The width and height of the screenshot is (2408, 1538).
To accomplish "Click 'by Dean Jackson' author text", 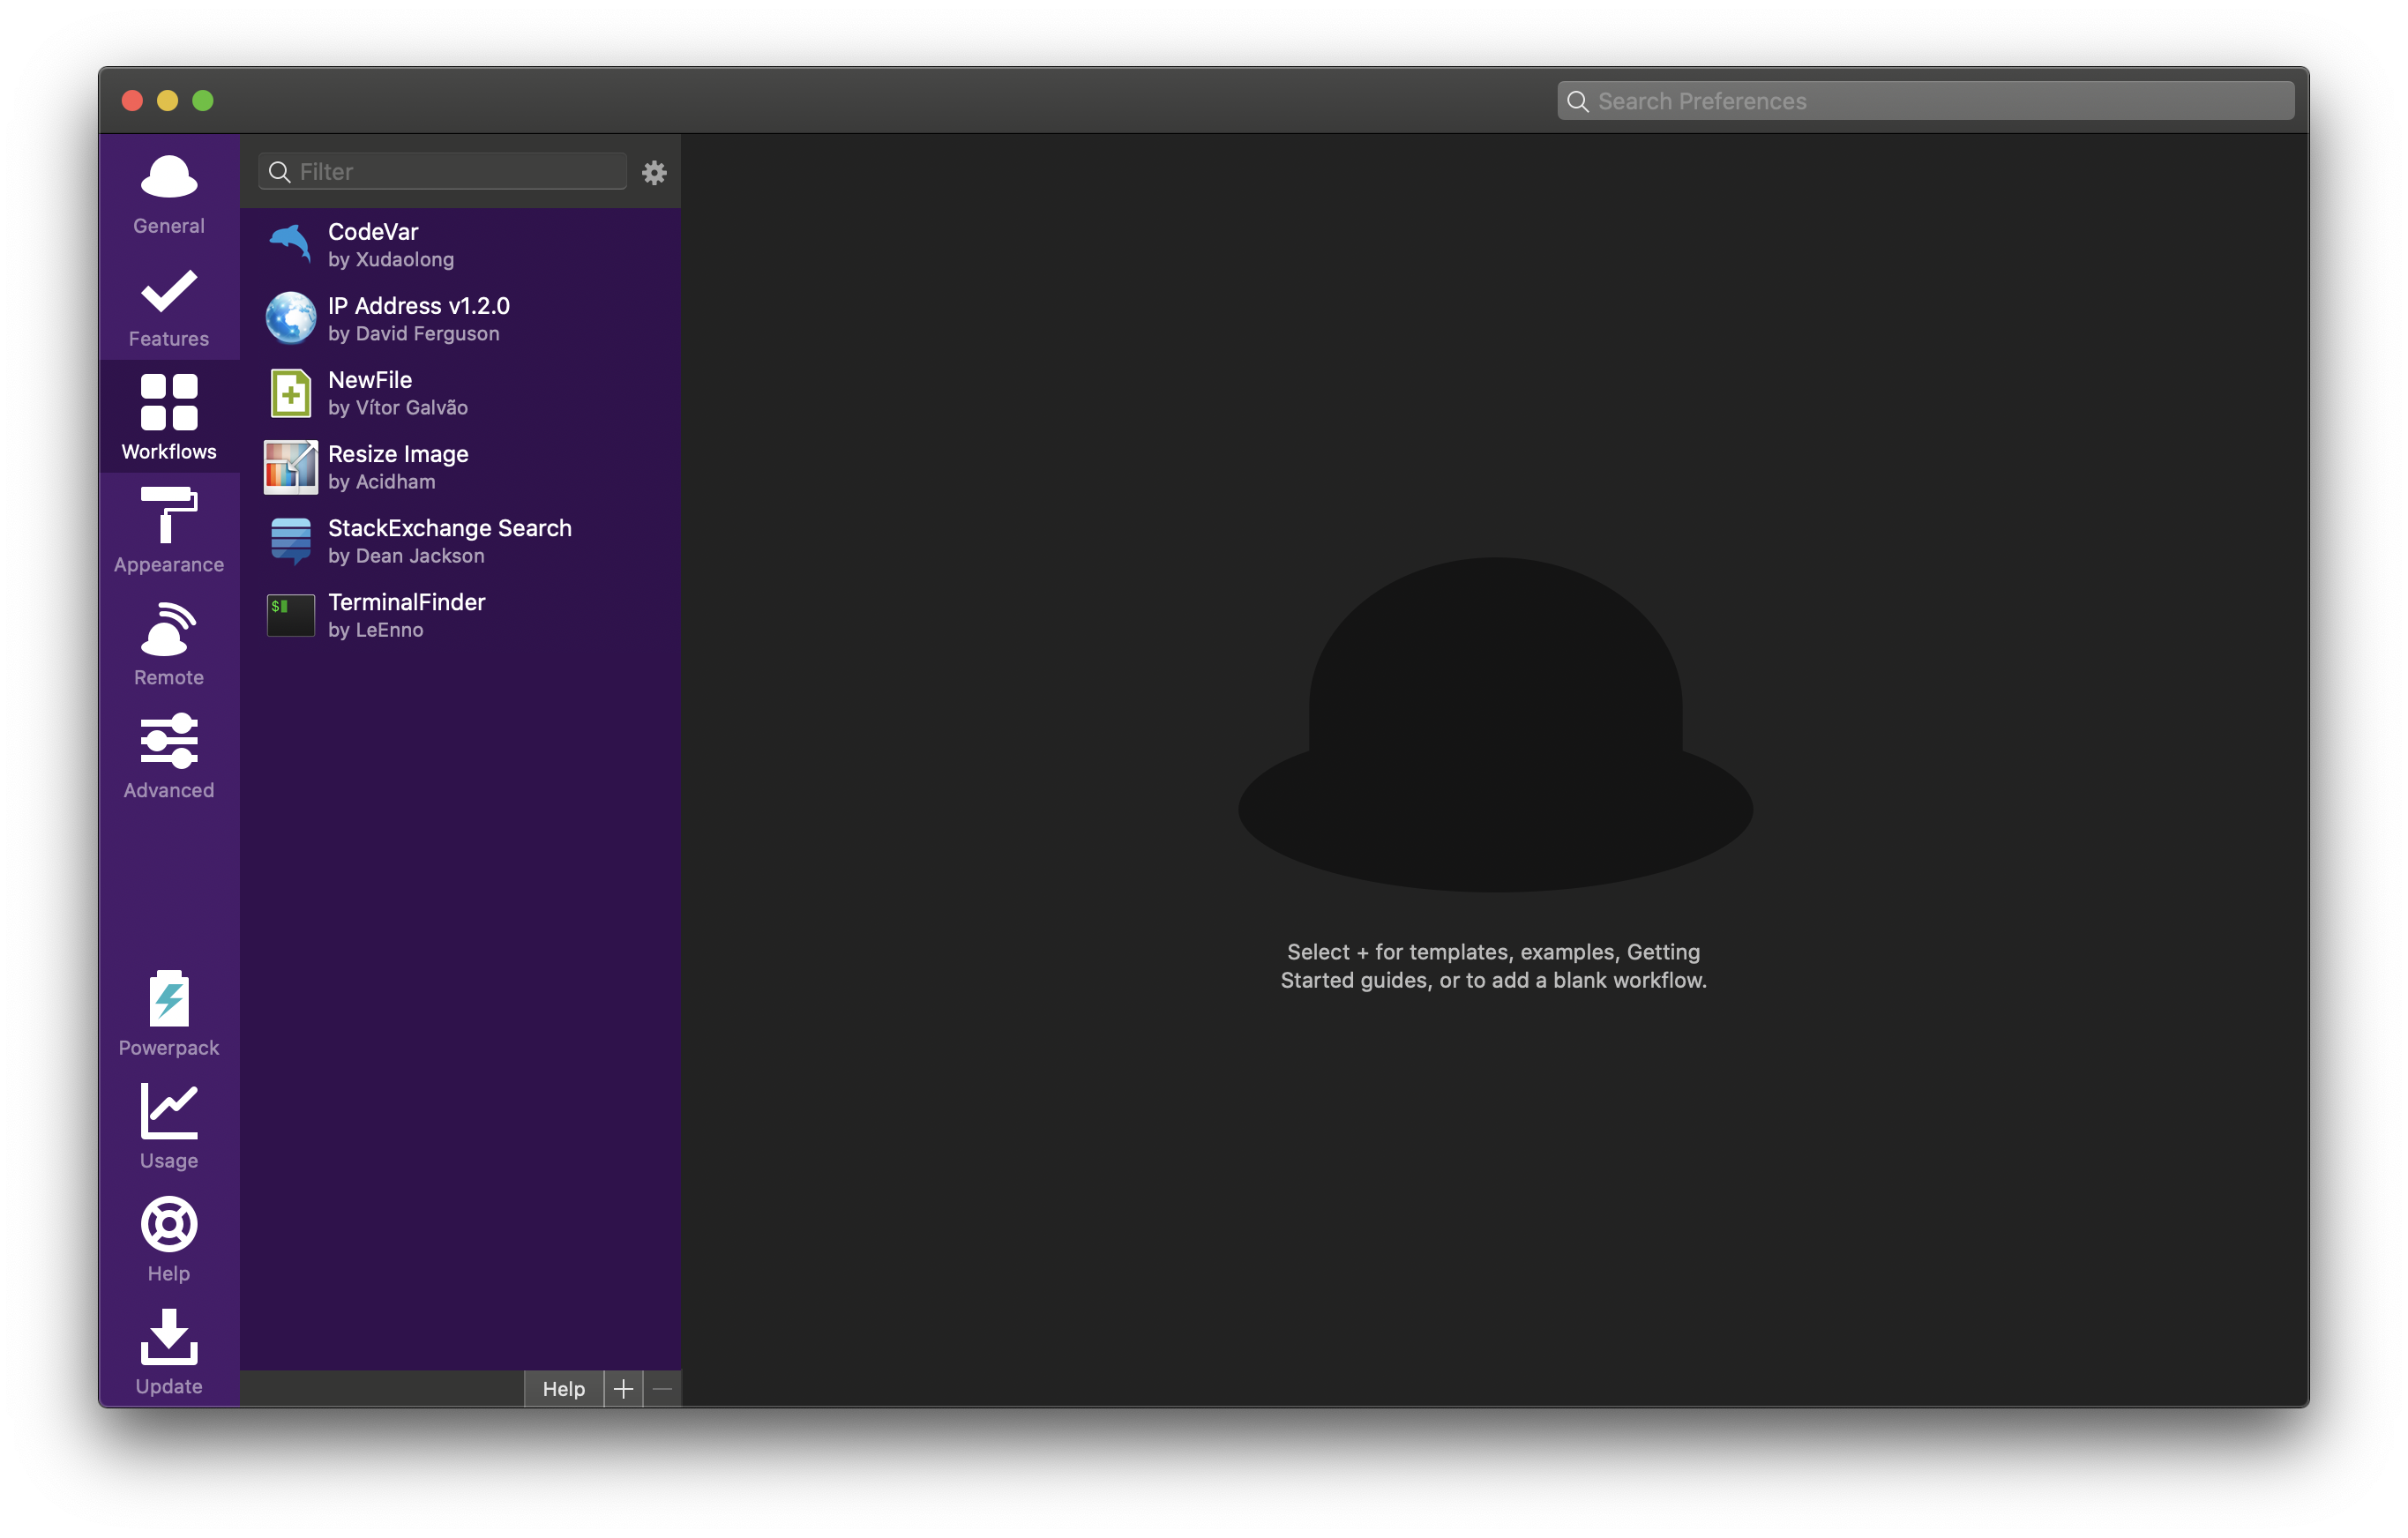I will [406, 556].
